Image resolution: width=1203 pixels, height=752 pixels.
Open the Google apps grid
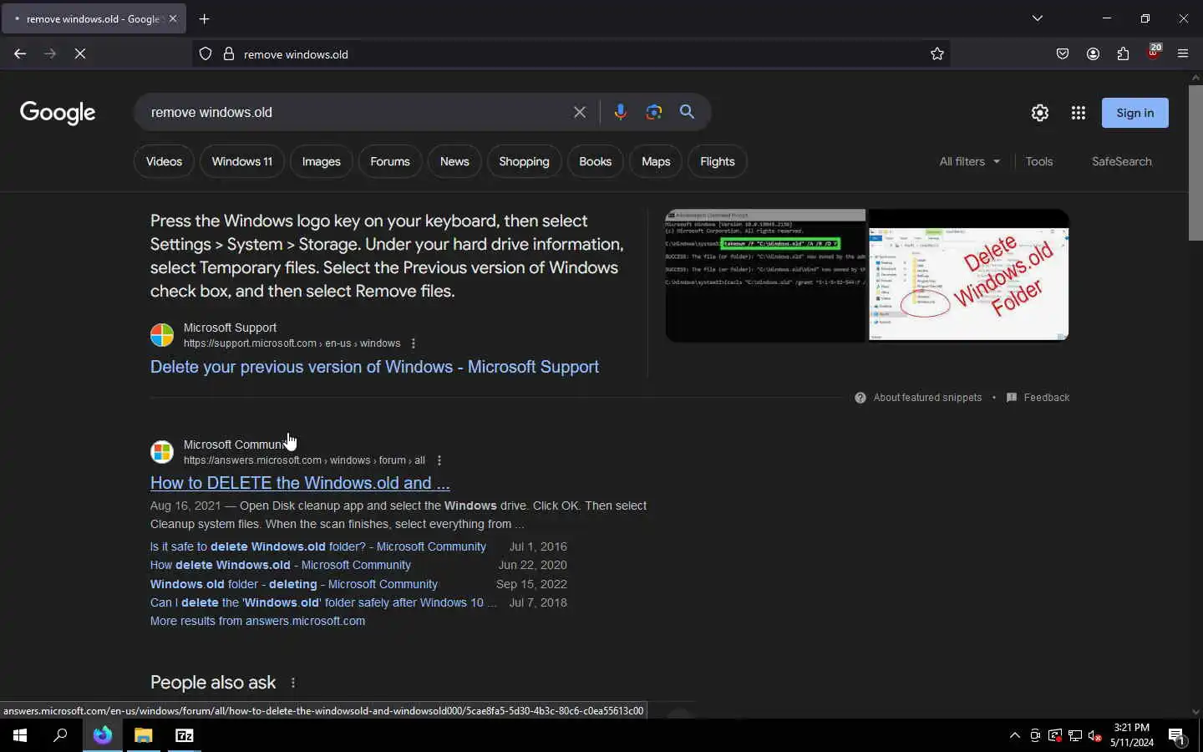point(1079,113)
